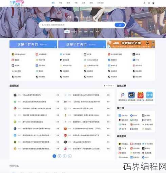This screenshot has width=166, height=173.
Task: Click the filled blue current page 1 button
Action: click(x=54, y=156)
